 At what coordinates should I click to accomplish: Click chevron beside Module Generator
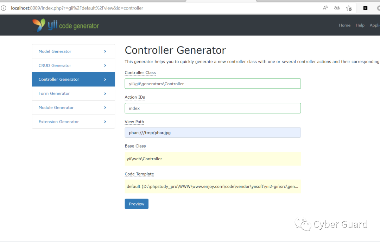click(105, 107)
